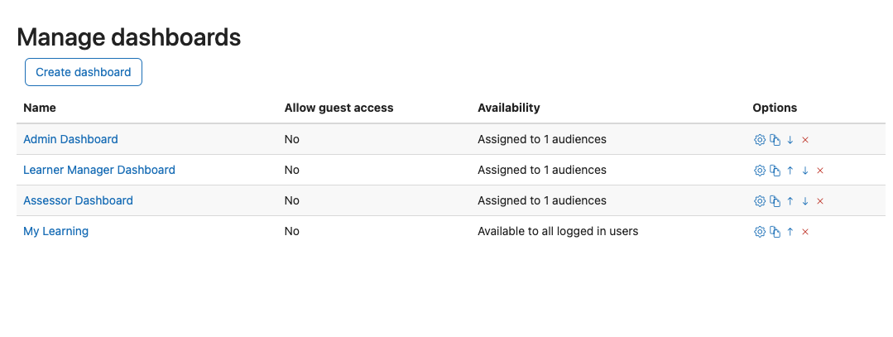Viewport: 893px width, 337px height.
Task: Delete the Admin Dashboard with red X
Action: coord(805,140)
